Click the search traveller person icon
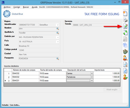 [125, 58]
